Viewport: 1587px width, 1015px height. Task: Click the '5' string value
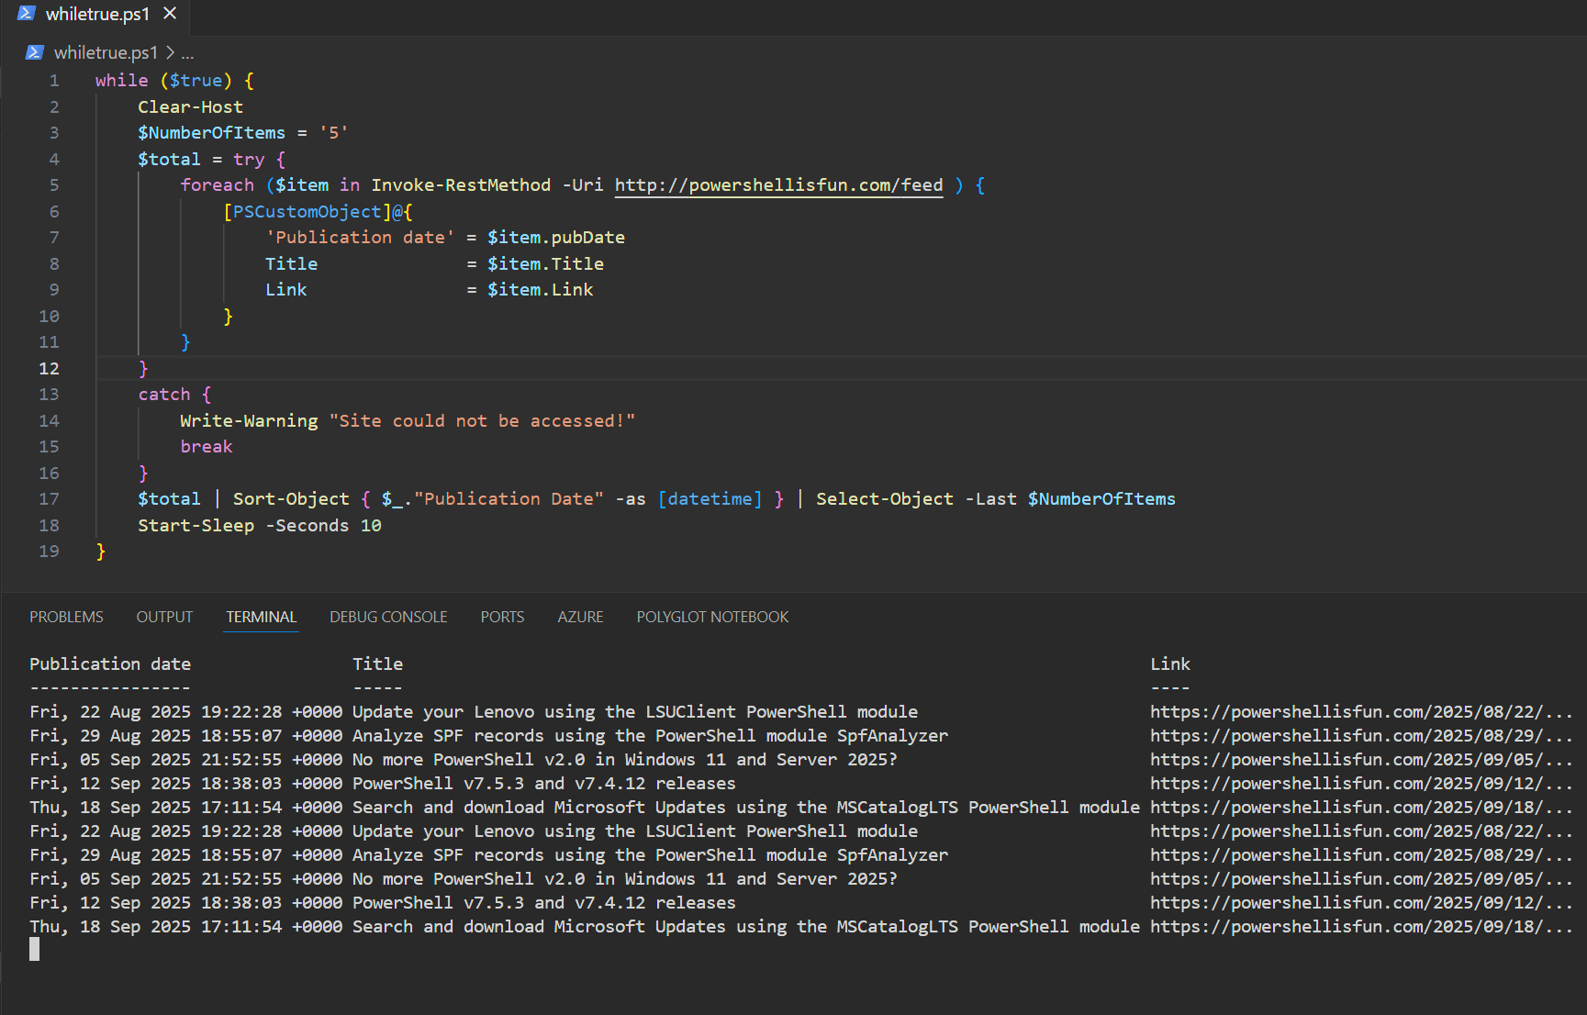(x=334, y=133)
